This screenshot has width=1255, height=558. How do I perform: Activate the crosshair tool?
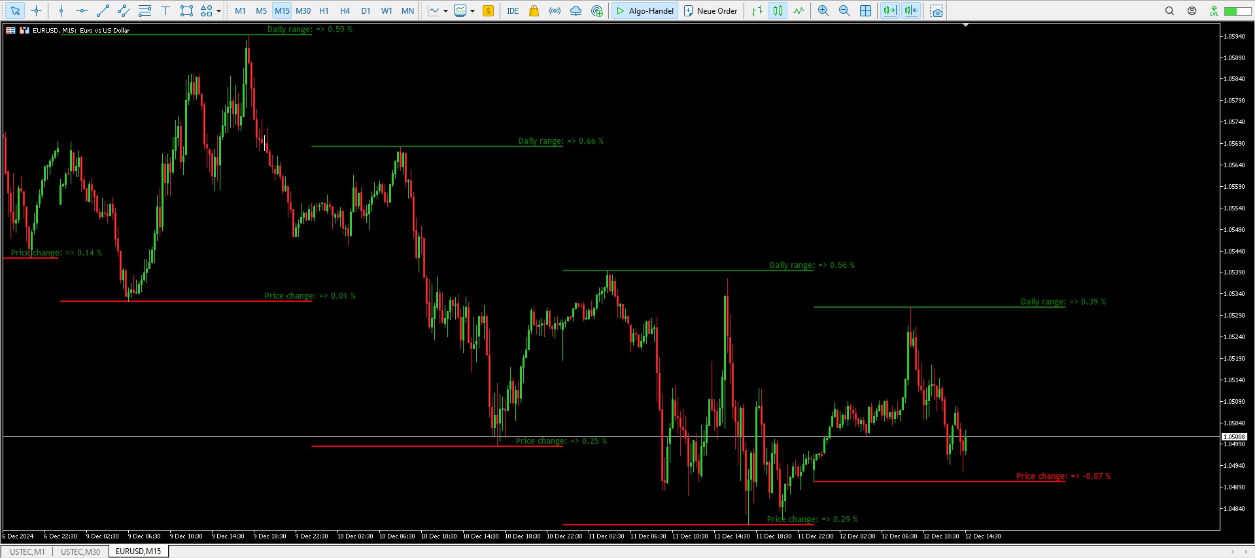tap(37, 10)
